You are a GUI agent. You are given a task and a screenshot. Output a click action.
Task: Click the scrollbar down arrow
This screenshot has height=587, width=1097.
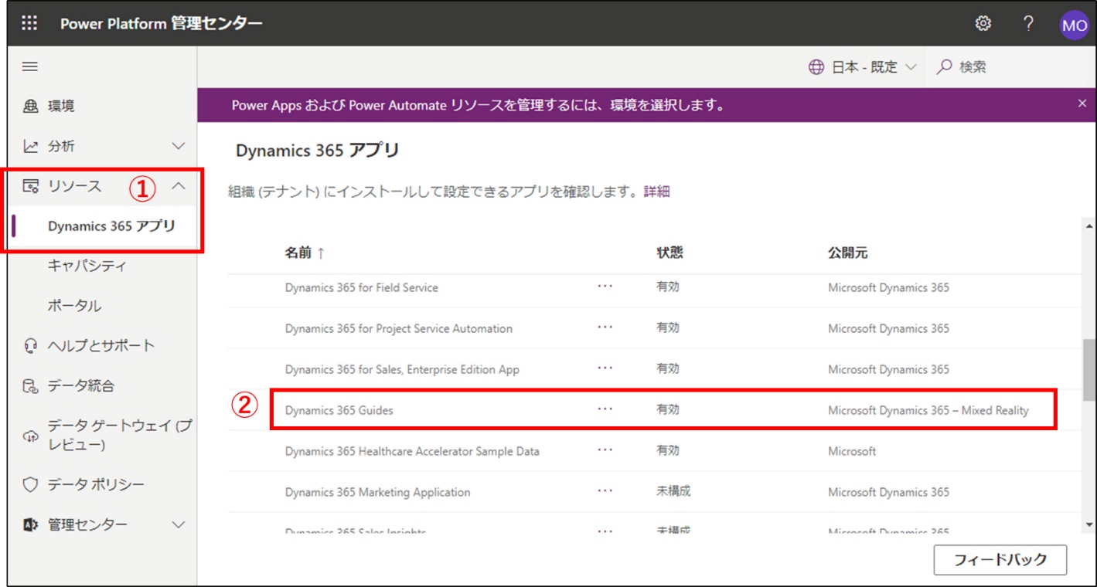[1089, 525]
